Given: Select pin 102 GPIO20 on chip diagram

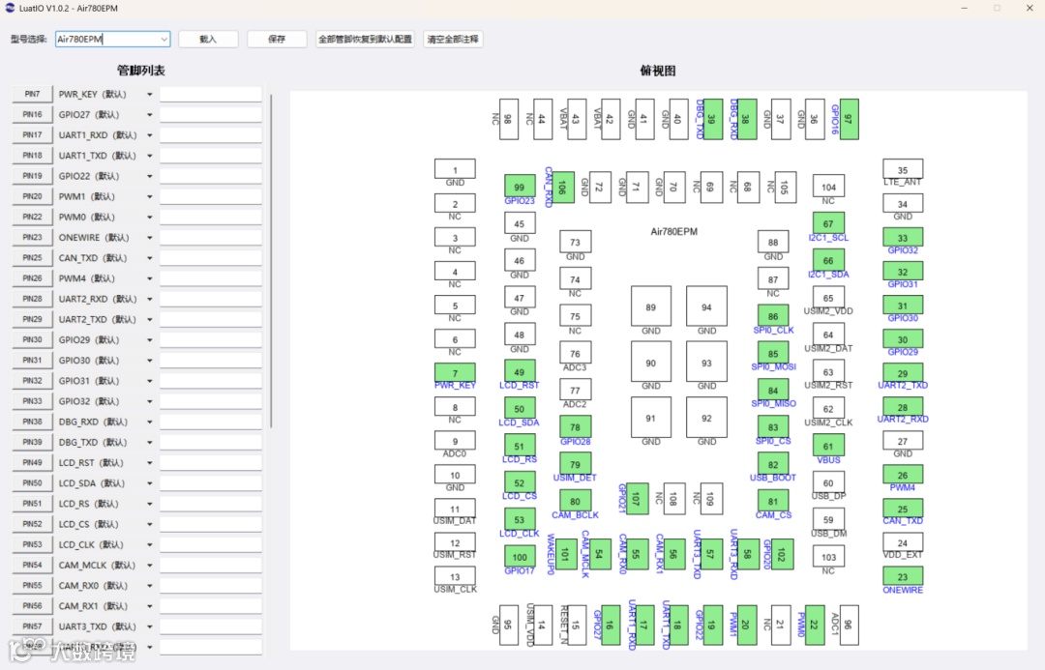Looking at the screenshot, I should pos(783,554).
